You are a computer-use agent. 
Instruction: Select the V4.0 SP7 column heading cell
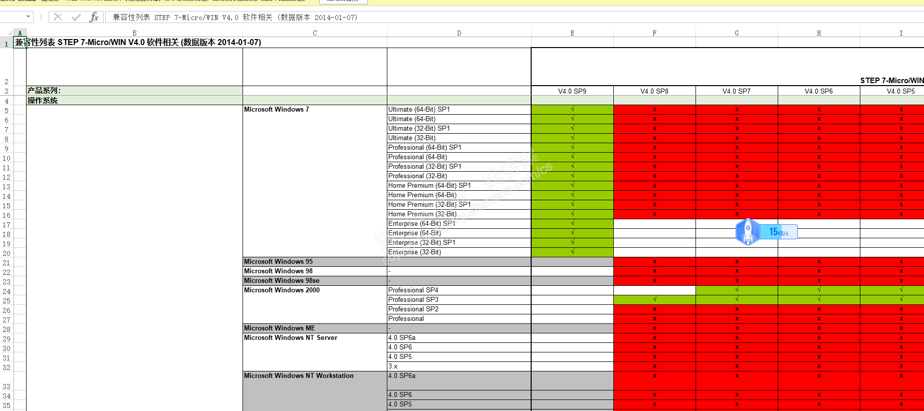point(737,91)
